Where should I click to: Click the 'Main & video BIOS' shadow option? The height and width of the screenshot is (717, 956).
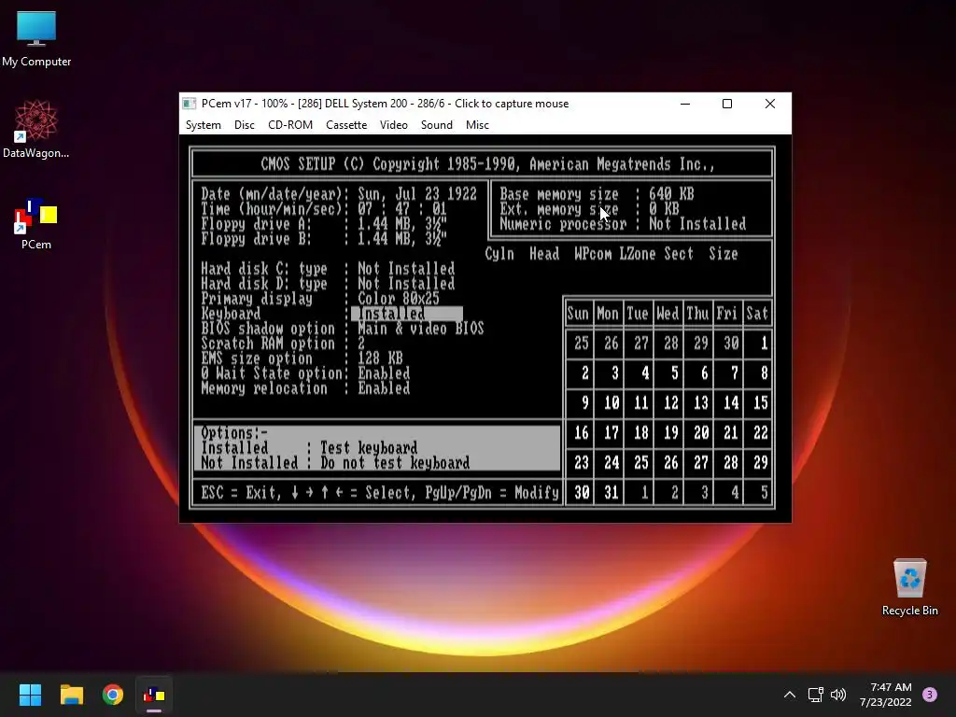421,329
